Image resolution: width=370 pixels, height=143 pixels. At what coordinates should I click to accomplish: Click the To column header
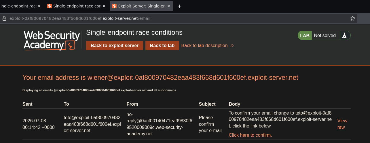coord(66,104)
